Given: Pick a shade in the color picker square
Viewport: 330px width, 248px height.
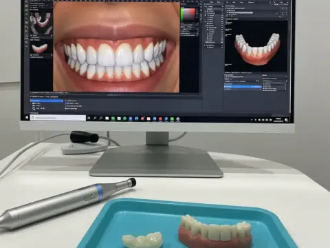Looking at the screenshot, I should [x=189, y=15].
